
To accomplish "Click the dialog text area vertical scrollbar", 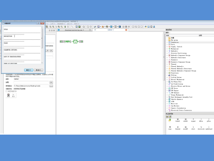I will point(42,45).
